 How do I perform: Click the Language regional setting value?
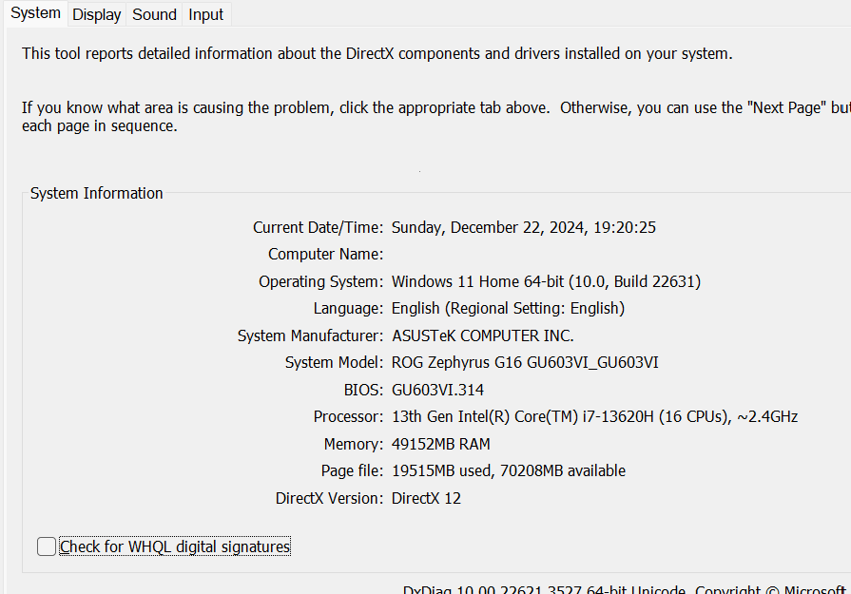coord(508,309)
